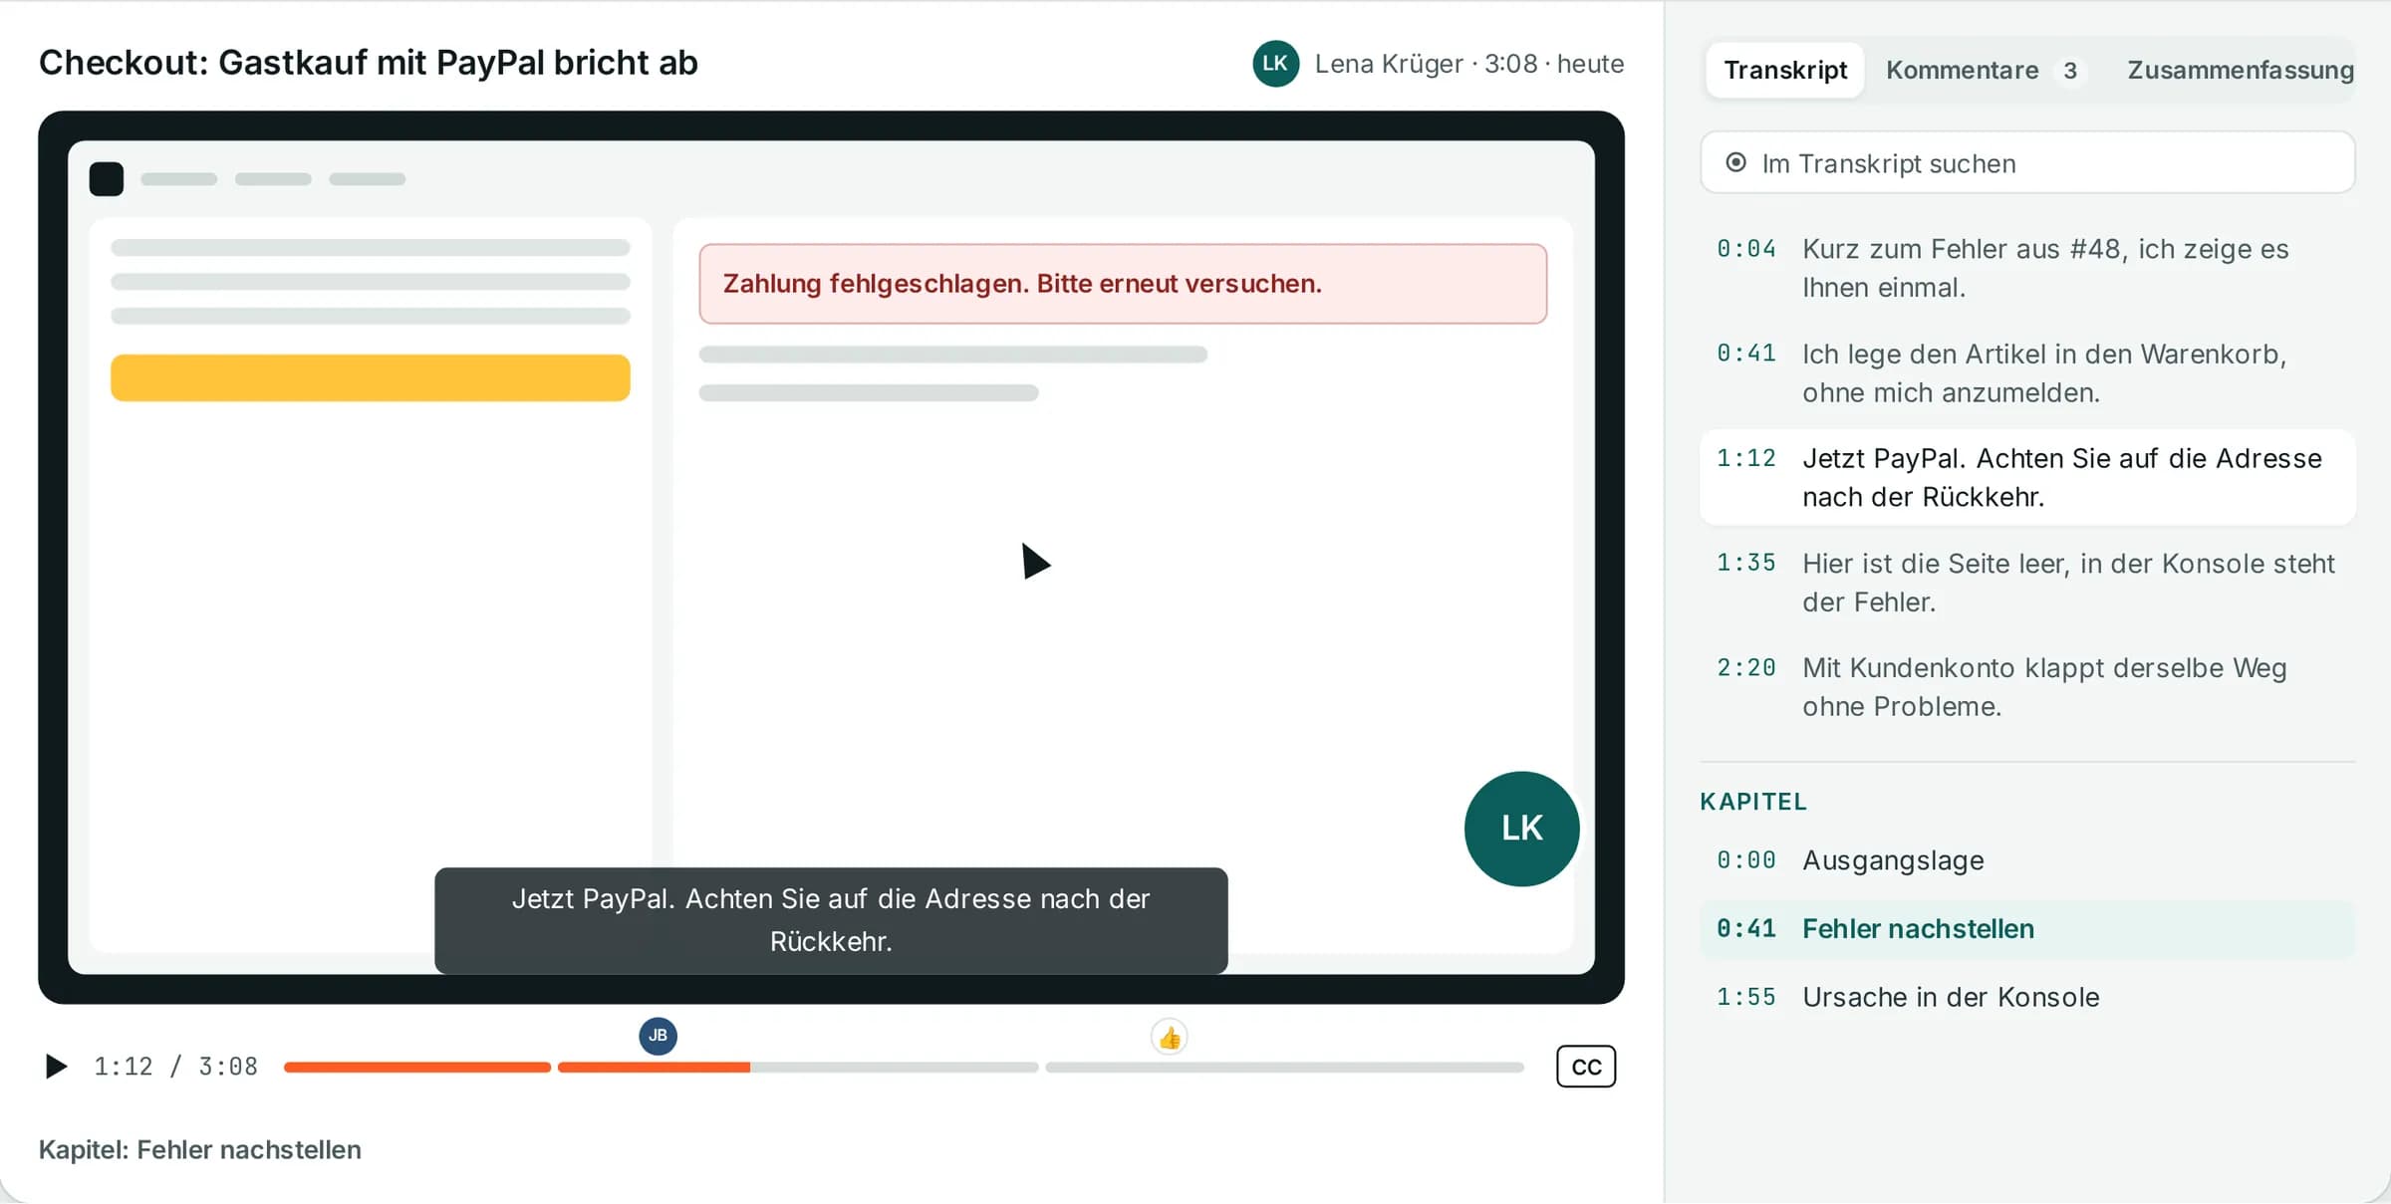Click the '1:12 / 3:08' time display

[x=175, y=1067]
